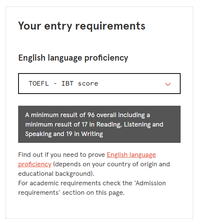Follow the red 'English language' link
Screen dimensions: 198x219
click(131, 155)
